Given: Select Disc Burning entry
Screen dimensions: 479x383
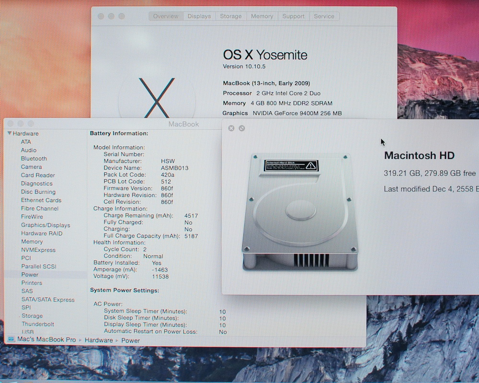Looking at the screenshot, I should [38, 192].
